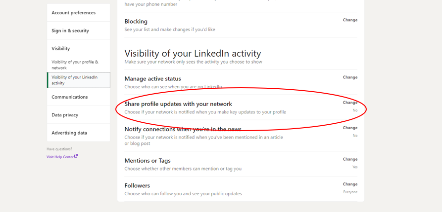Open Communications settings section
The height and width of the screenshot is (212, 442).
[78, 97]
